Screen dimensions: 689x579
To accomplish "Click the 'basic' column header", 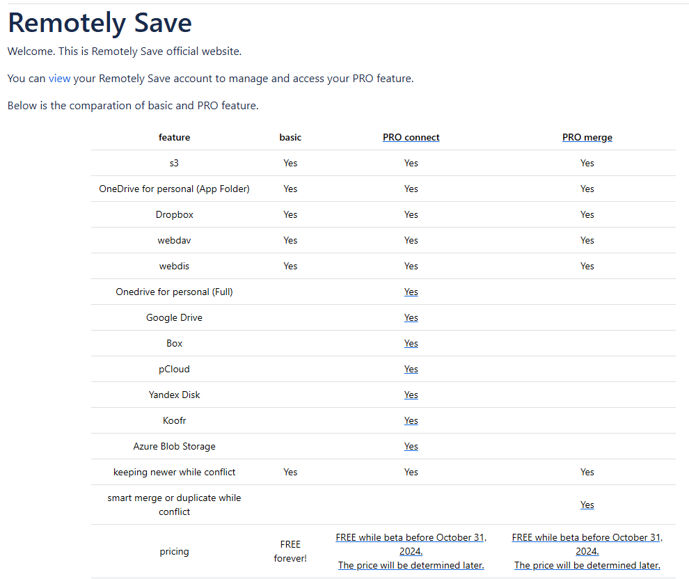I will [290, 138].
